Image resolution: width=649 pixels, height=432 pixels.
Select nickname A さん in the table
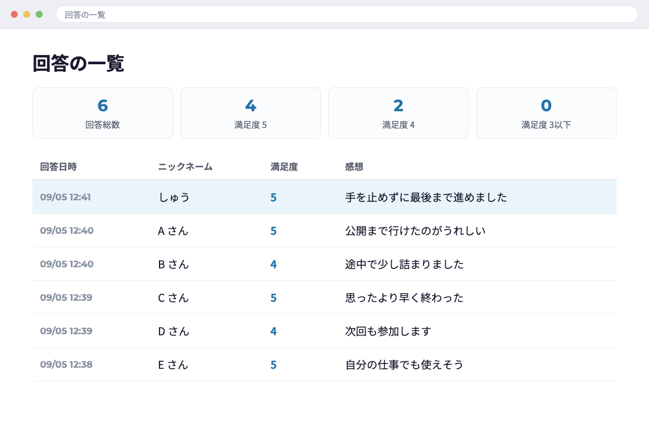click(x=173, y=231)
